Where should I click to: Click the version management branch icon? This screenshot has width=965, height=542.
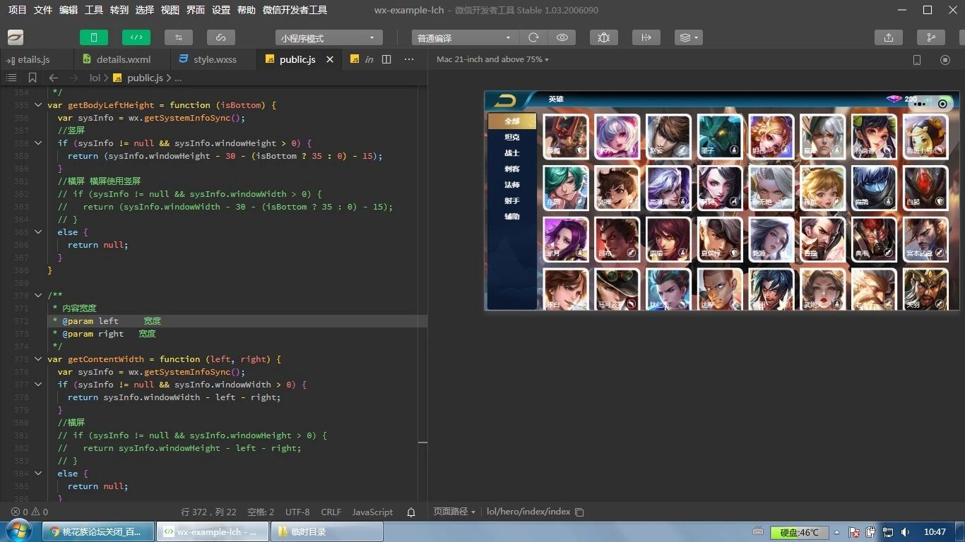pyautogui.click(x=931, y=37)
